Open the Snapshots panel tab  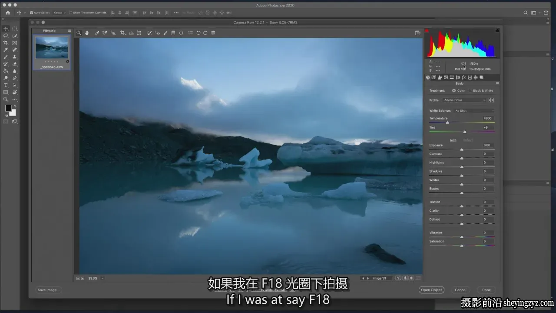pos(481,77)
